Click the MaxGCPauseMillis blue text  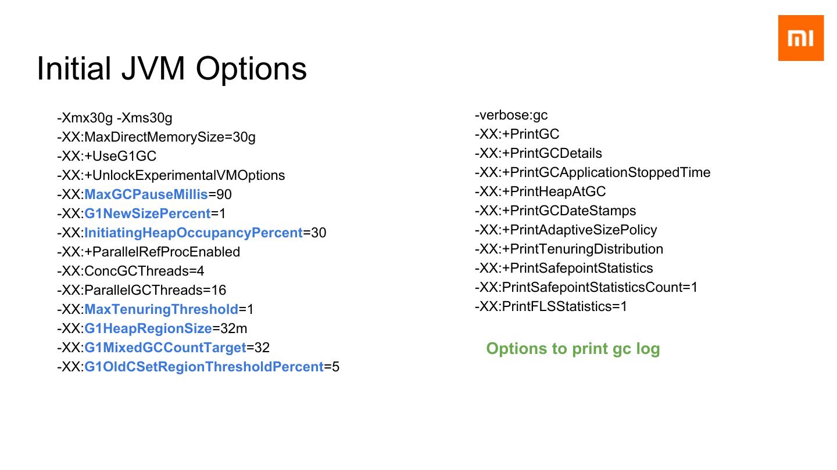click(x=146, y=194)
